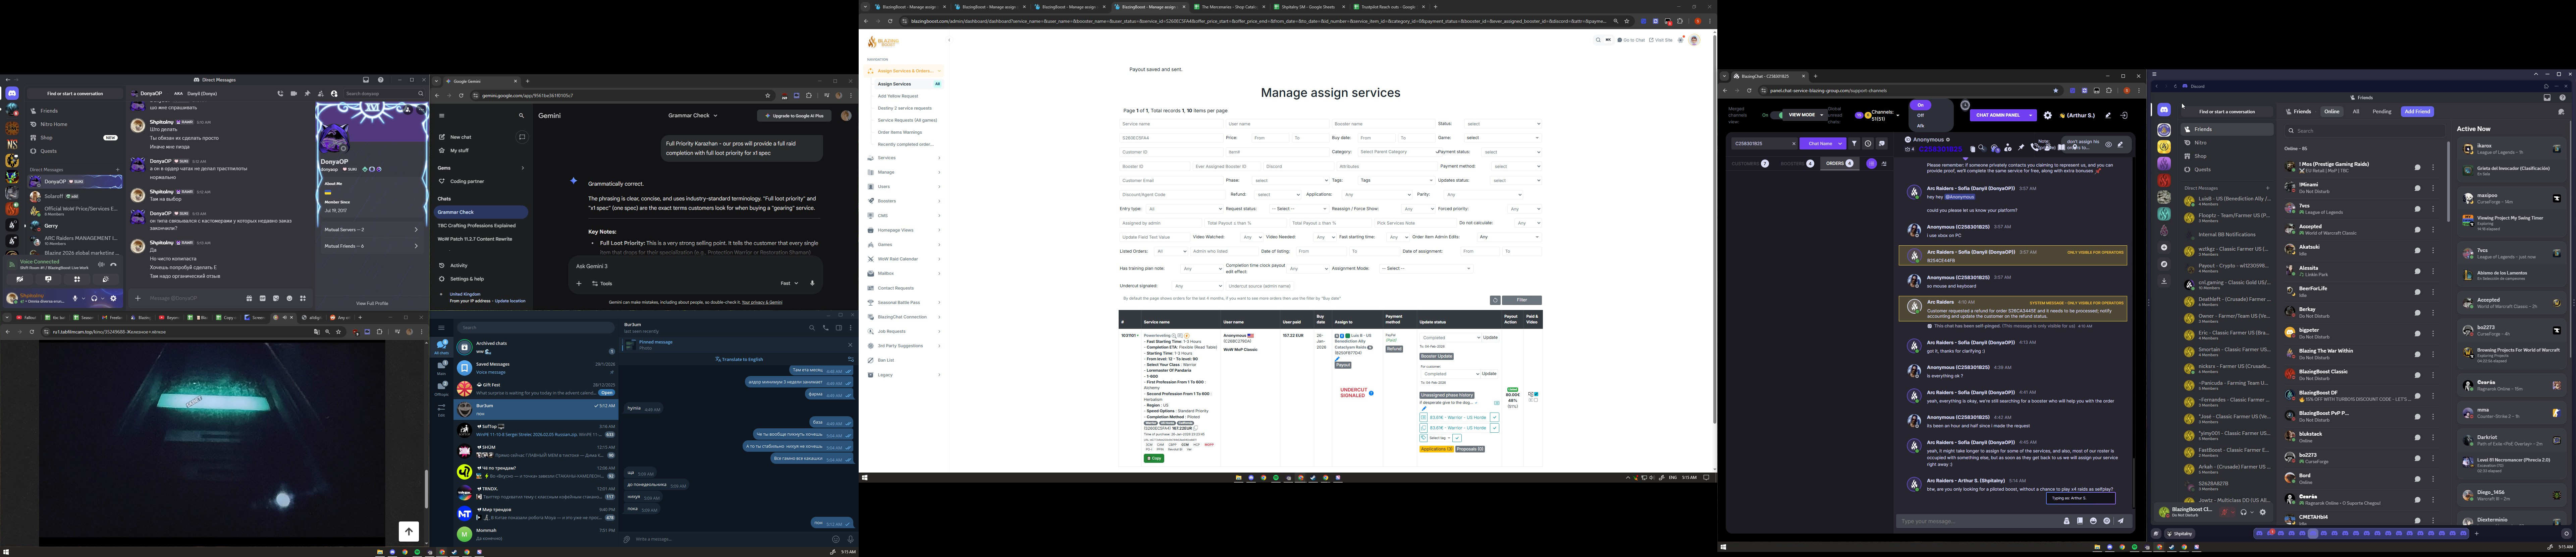This screenshot has height=557, width=2576.
Task: Start video call in DonyaOP chat
Action: pyautogui.click(x=294, y=94)
